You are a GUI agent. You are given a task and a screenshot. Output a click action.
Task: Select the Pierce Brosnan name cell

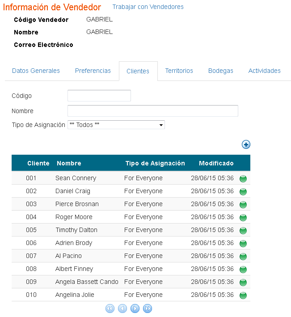click(77, 204)
